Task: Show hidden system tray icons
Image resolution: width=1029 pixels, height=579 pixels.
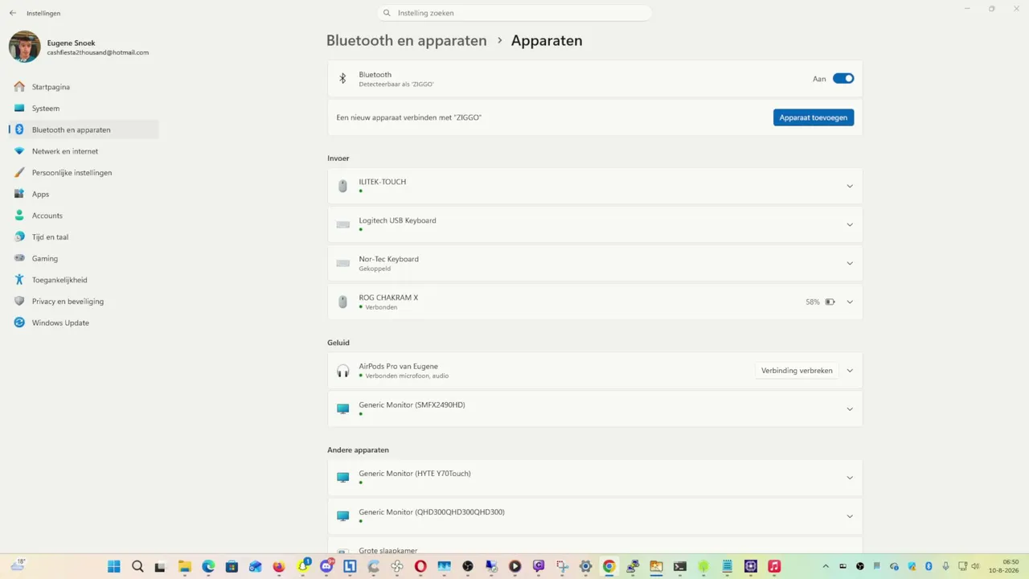Action: click(x=826, y=566)
